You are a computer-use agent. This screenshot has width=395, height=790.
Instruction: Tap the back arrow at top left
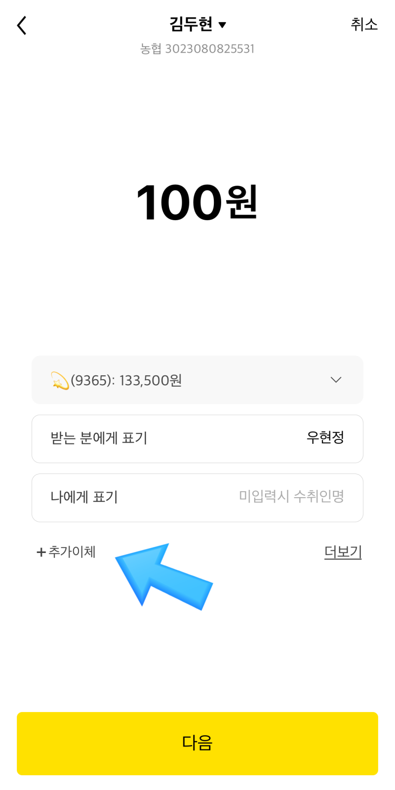coord(21,25)
